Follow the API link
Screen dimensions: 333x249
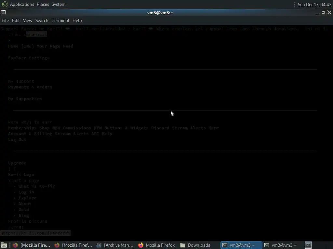point(95,134)
